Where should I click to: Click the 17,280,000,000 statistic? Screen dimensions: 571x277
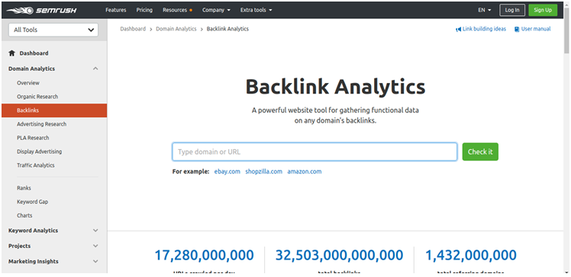click(205, 255)
